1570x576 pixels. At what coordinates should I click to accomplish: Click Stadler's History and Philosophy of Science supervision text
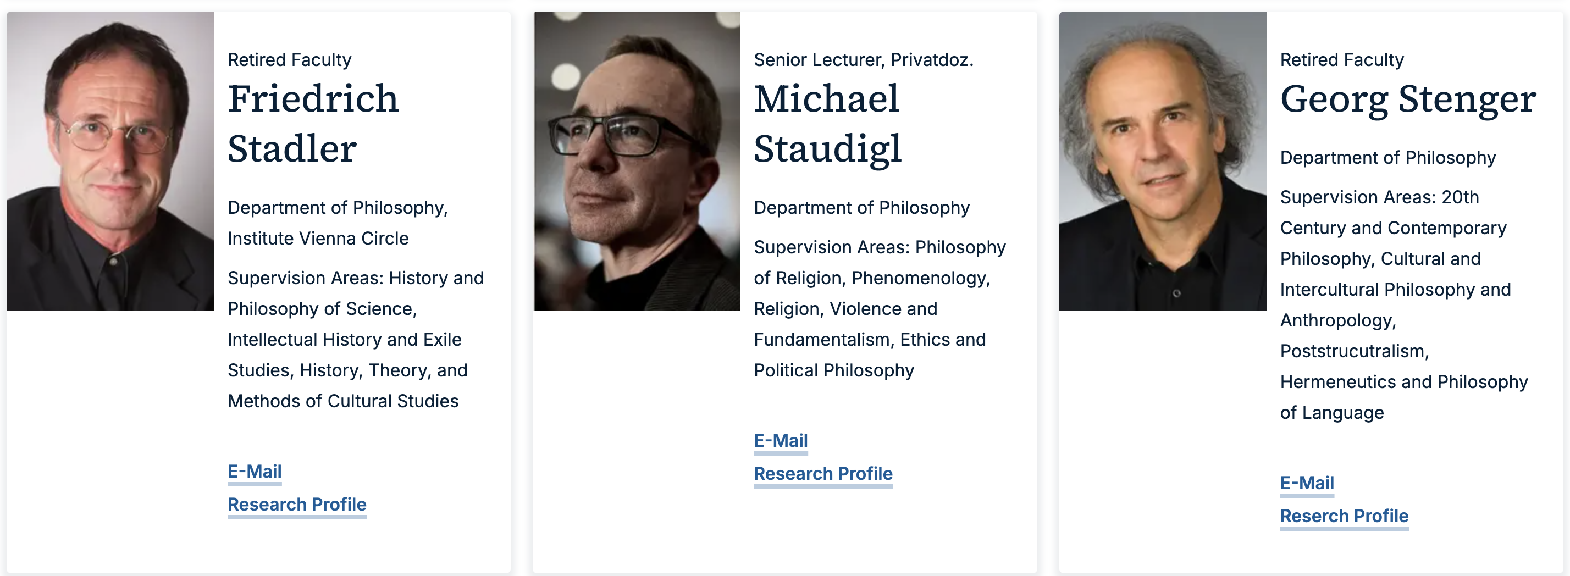355,293
